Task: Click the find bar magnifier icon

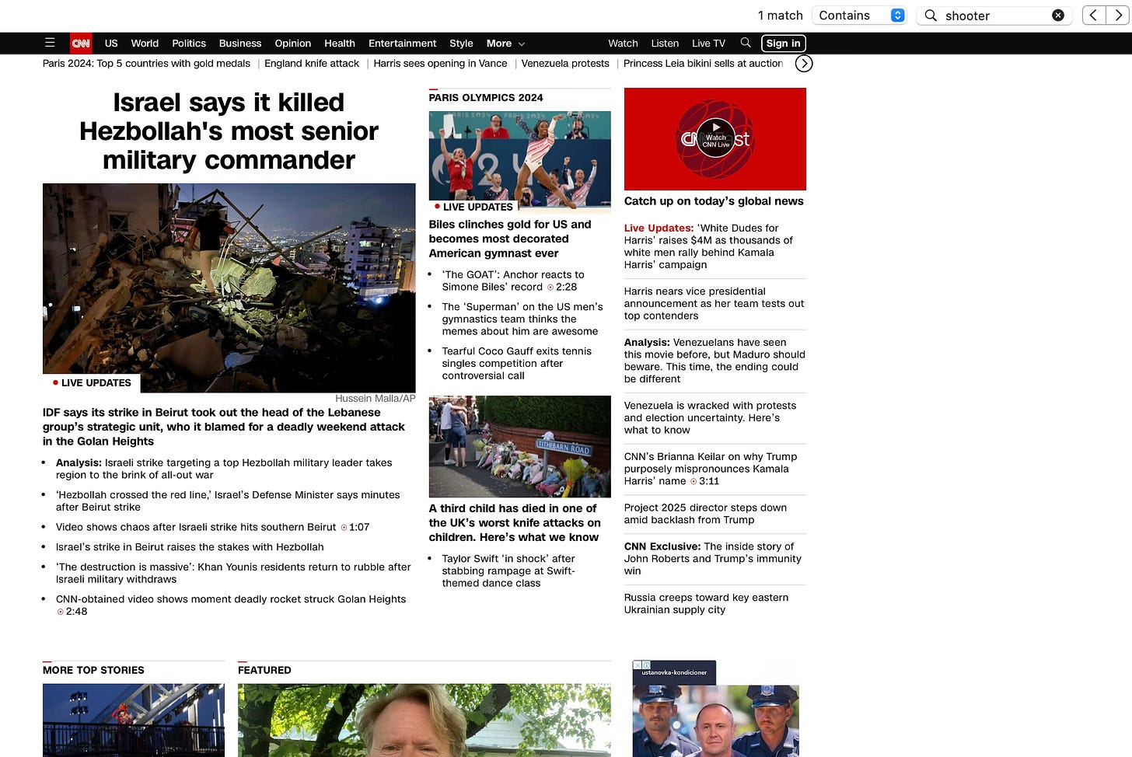Action: pyautogui.click(x=931, y=16)
